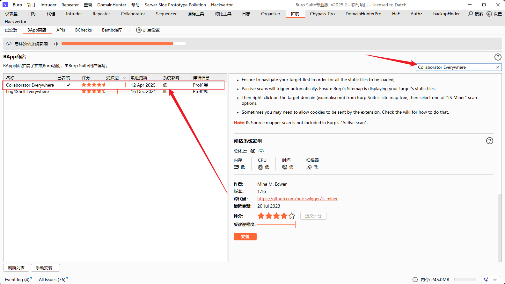
Task: Switch to the Sequencer tab
Action: tap(166, 14)
